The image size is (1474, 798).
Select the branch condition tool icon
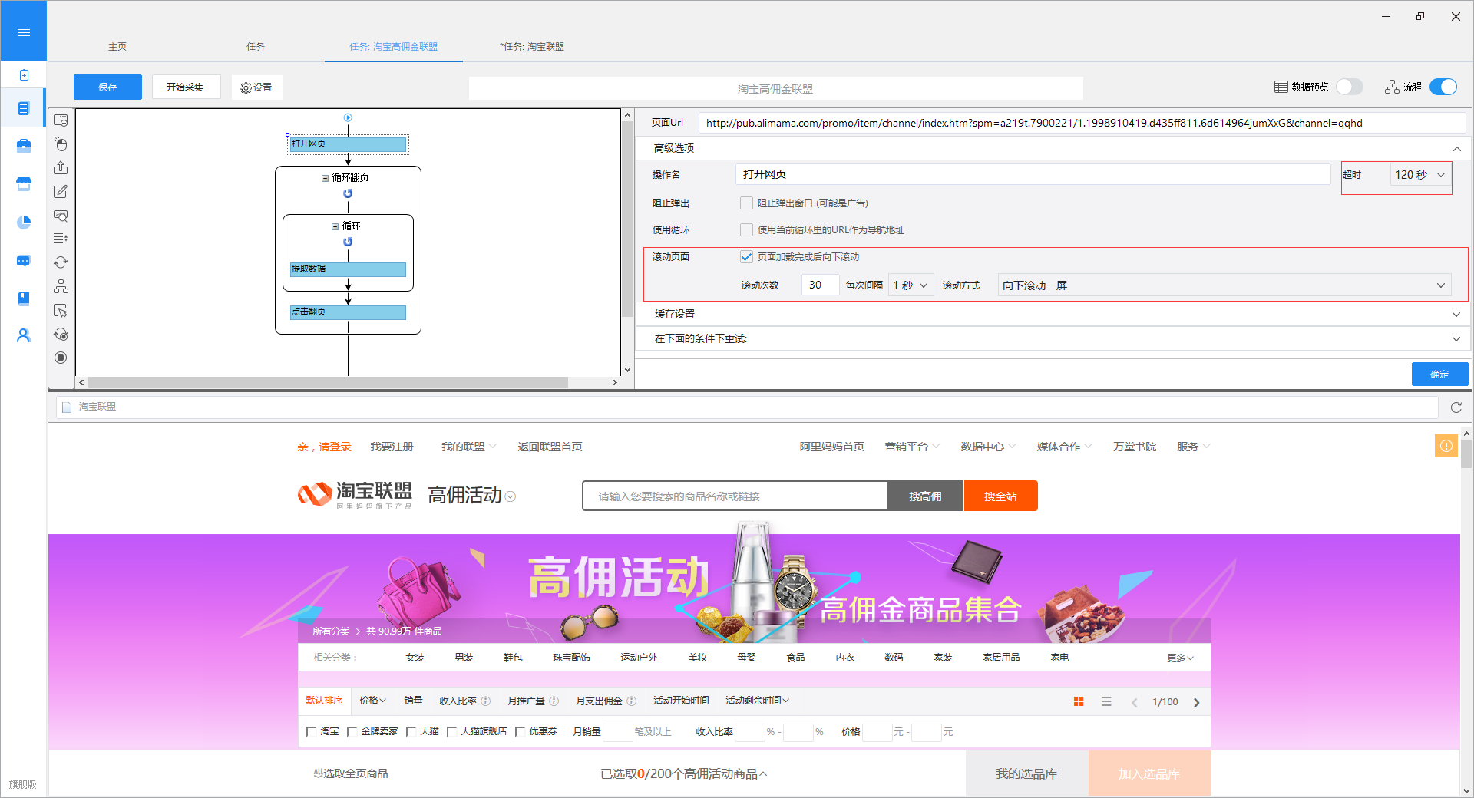click(61, 286)
